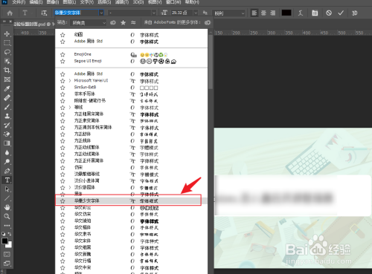The height and width of the screenshot is (274, 372).
Task: Select the Dodge tool
Action: pyautogui.click(x=7, y=162)
